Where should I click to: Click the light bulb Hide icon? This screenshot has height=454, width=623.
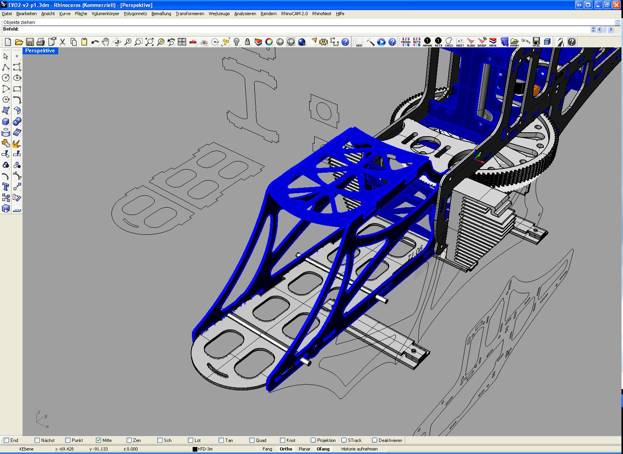pyautogui.click(x=236, y=42)
